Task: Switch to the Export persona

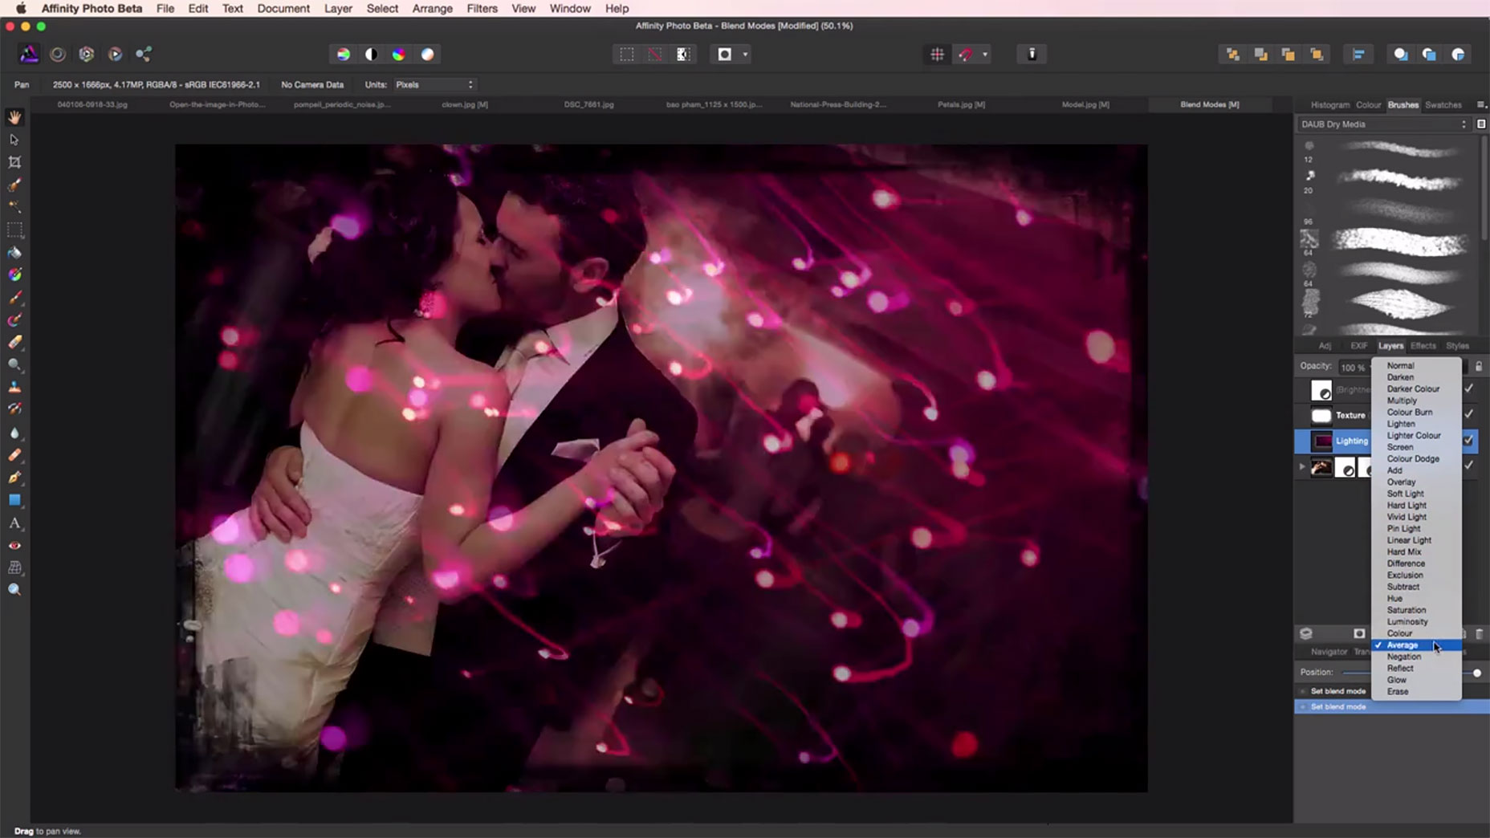Action: point(144,54)
